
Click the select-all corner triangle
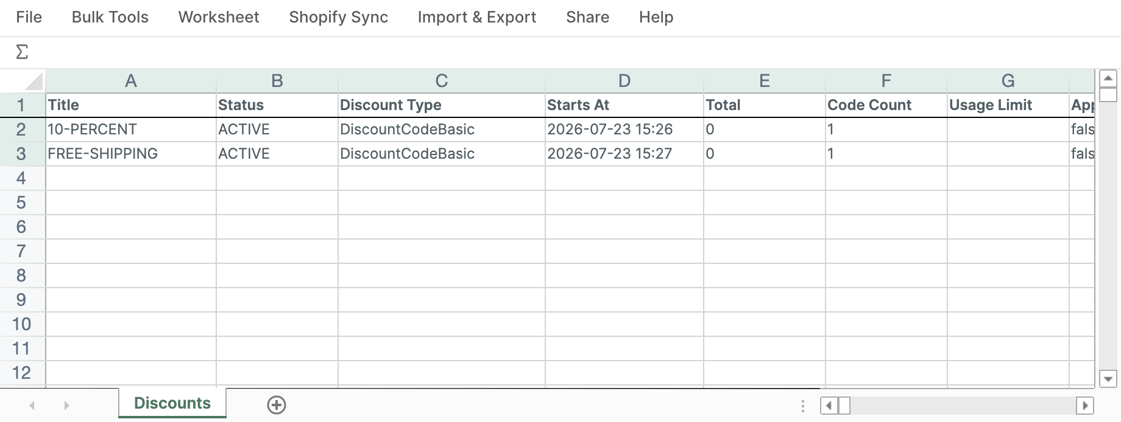34,81
